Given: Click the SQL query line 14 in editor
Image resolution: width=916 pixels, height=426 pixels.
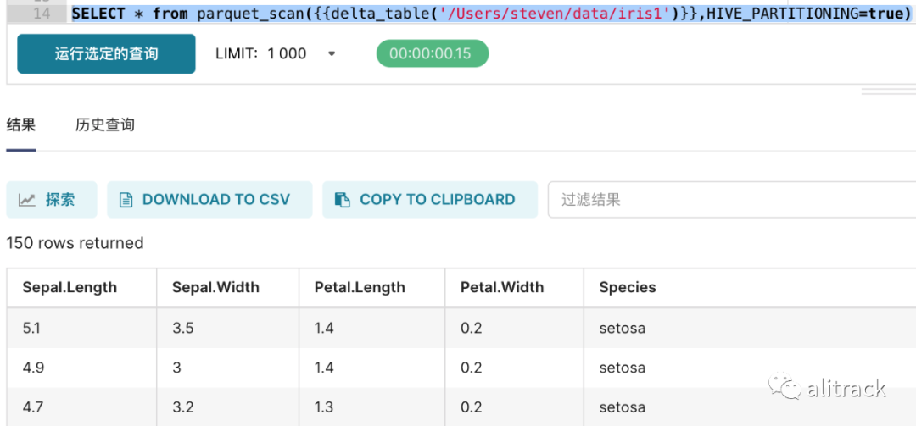Looking at the screenshot, I should click(x=490, y=14).
